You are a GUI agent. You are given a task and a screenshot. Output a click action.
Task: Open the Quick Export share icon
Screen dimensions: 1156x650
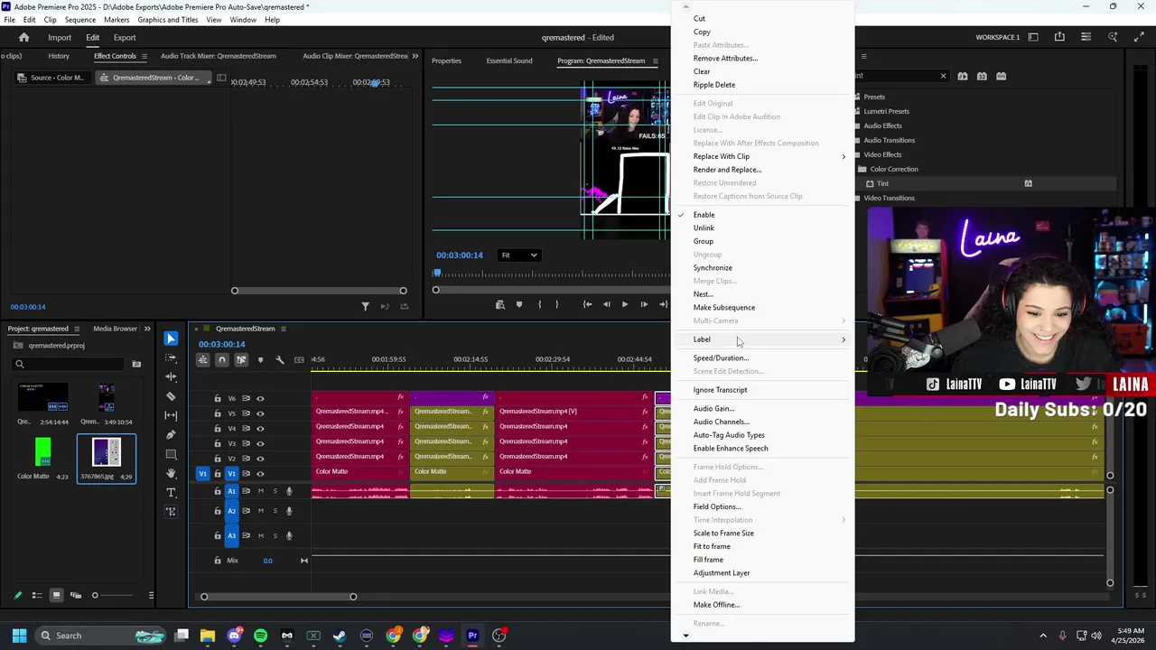point(1059,37)
